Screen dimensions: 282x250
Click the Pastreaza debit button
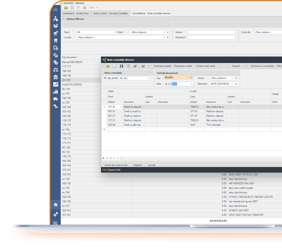(x=163, y=66)
